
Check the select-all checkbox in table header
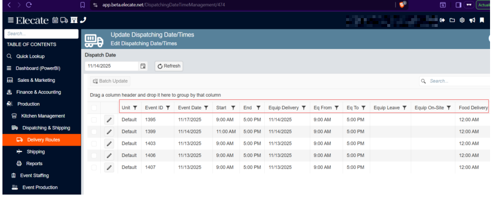point(94,108)
